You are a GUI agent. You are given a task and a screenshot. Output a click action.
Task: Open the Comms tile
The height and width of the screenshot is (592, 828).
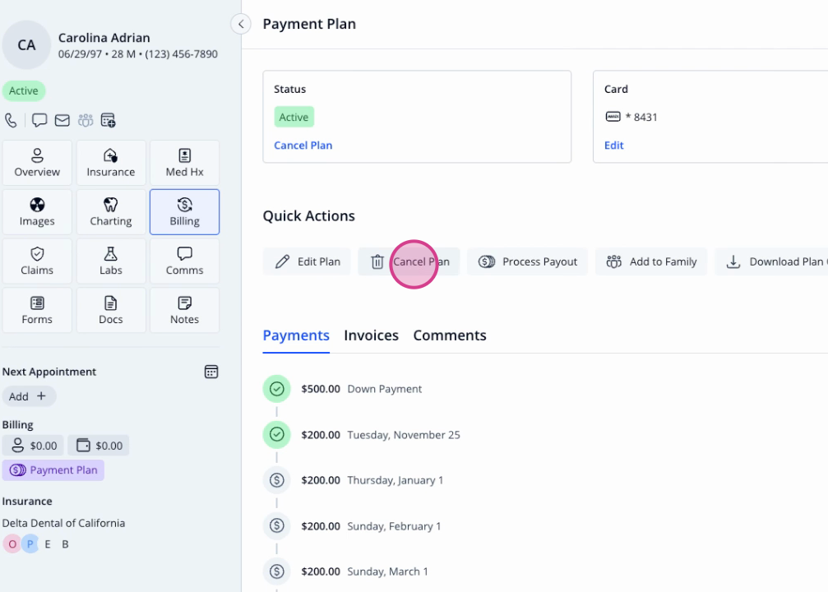184,261
